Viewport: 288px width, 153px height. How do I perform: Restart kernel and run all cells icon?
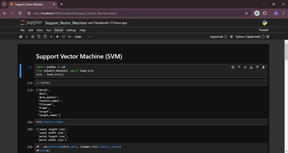pos(69,37)
